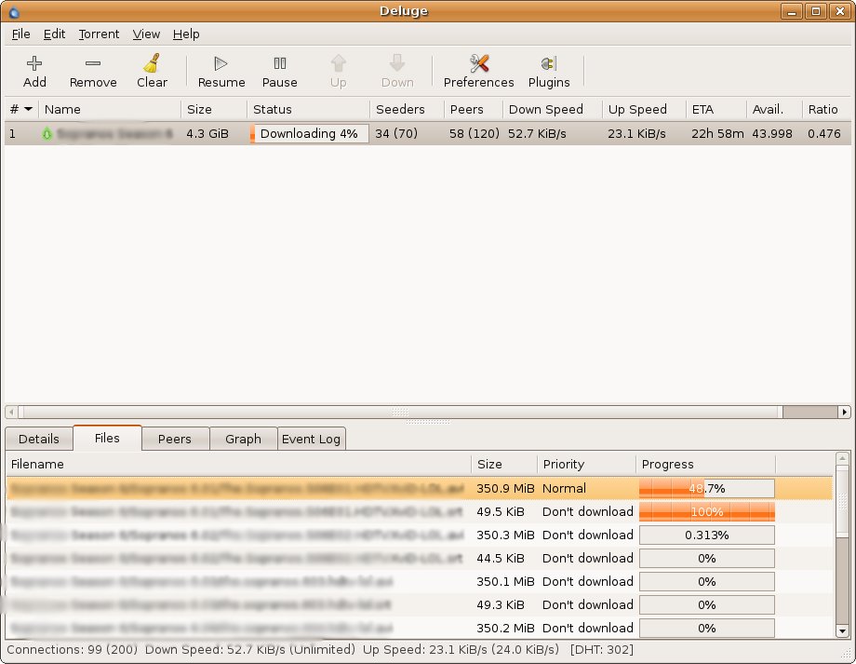This screenshot has height=664, width=856.
Task: Sort by the Status column header
Action: [x=309, y=109]
